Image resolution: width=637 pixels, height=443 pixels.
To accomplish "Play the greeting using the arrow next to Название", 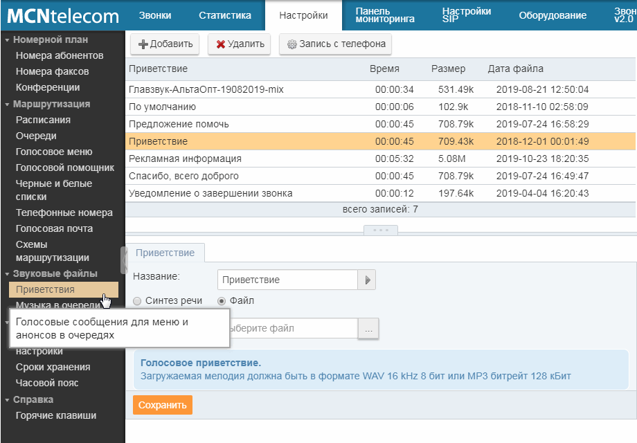I will click(367, 280).
